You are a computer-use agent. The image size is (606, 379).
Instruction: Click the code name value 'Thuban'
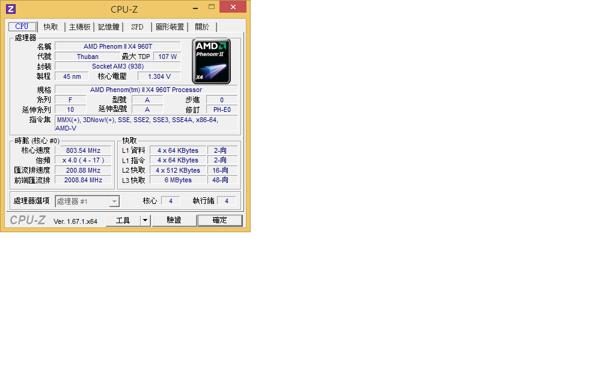[x=88, y=57]
